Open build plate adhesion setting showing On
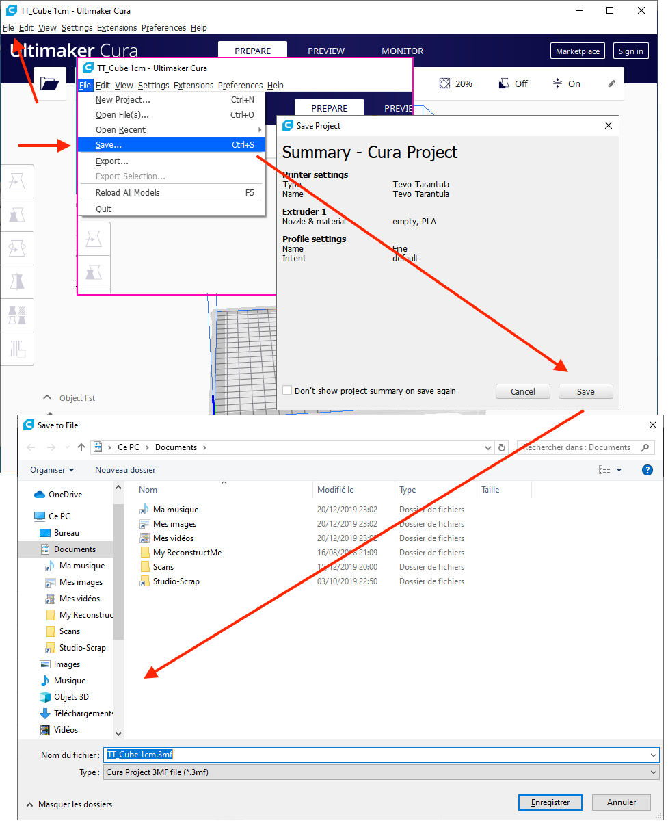Viewport: 668px width, 825px height. click(x=566, y=83)
